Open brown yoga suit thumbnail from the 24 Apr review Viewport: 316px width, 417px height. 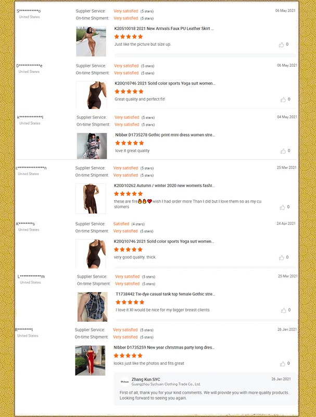(x=91, y=254)
